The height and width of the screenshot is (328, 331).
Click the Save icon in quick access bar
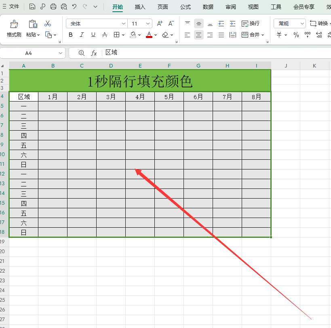(x=32, y=7)
